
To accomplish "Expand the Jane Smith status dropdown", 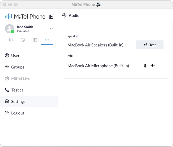I will click(51, 29).
